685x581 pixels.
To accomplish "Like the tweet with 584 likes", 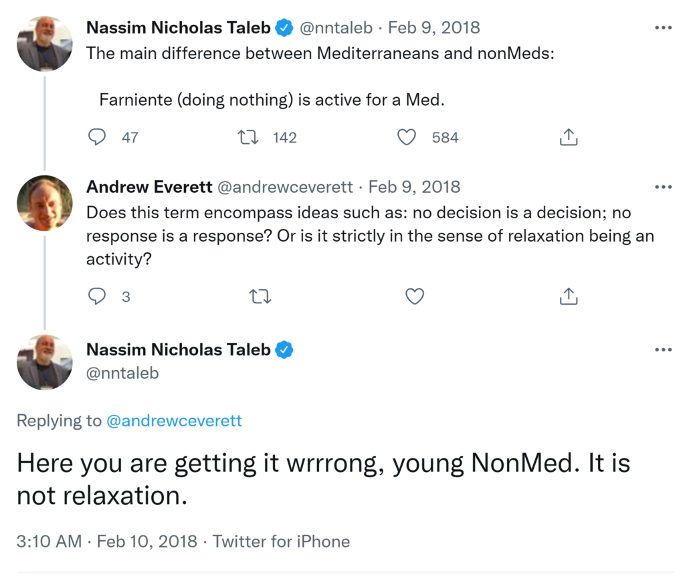I will click(x=407, y=137).
